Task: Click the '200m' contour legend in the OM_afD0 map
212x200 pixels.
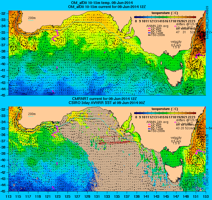Action: pos(32,18)
